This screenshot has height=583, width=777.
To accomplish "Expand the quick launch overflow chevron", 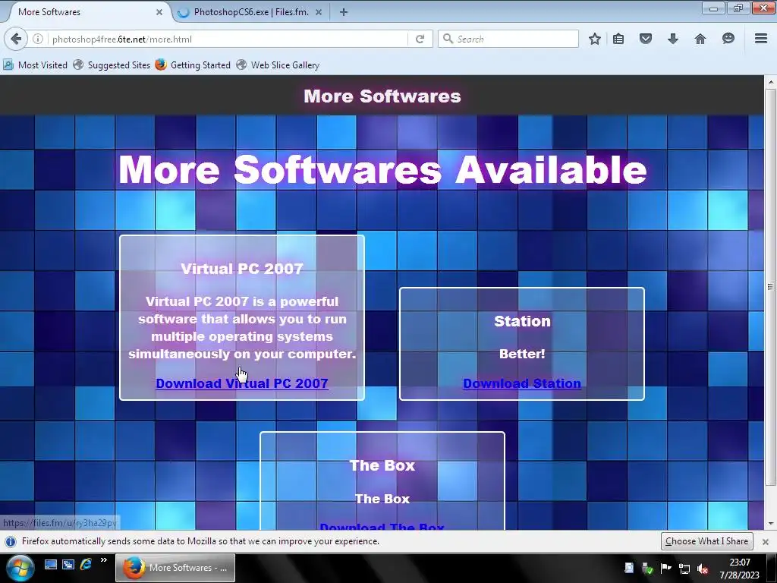I will [x=103, y=560].
